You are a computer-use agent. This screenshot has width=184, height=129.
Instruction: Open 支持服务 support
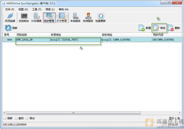pos(88,18)
